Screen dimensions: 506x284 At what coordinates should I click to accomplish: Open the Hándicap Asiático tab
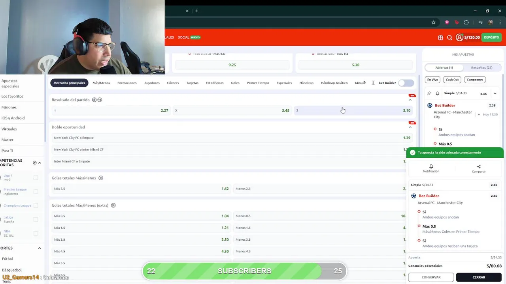click(334, 83)
